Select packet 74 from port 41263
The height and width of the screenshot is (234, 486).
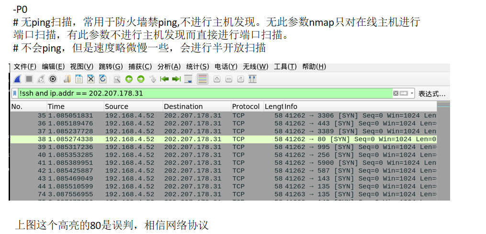[224, 194]
